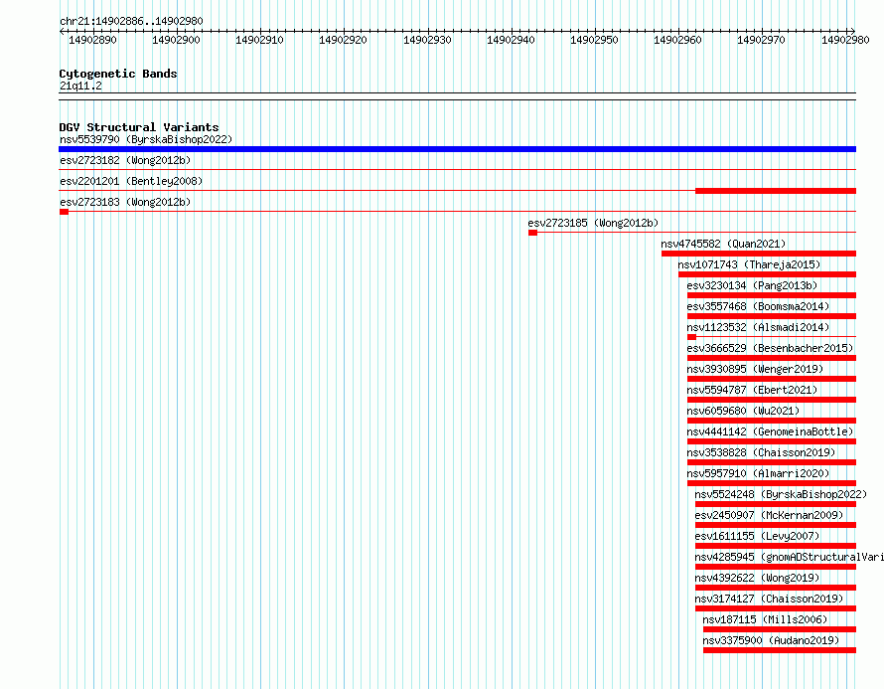
Task: Click nsv5524248 (ByrskaBishop2022) label
Action: pyautogui.click(x=781, y=494)
